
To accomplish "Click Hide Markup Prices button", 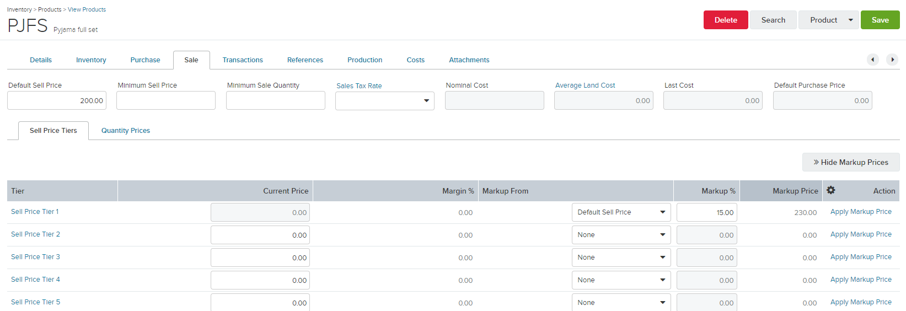I will click(851, 162).
